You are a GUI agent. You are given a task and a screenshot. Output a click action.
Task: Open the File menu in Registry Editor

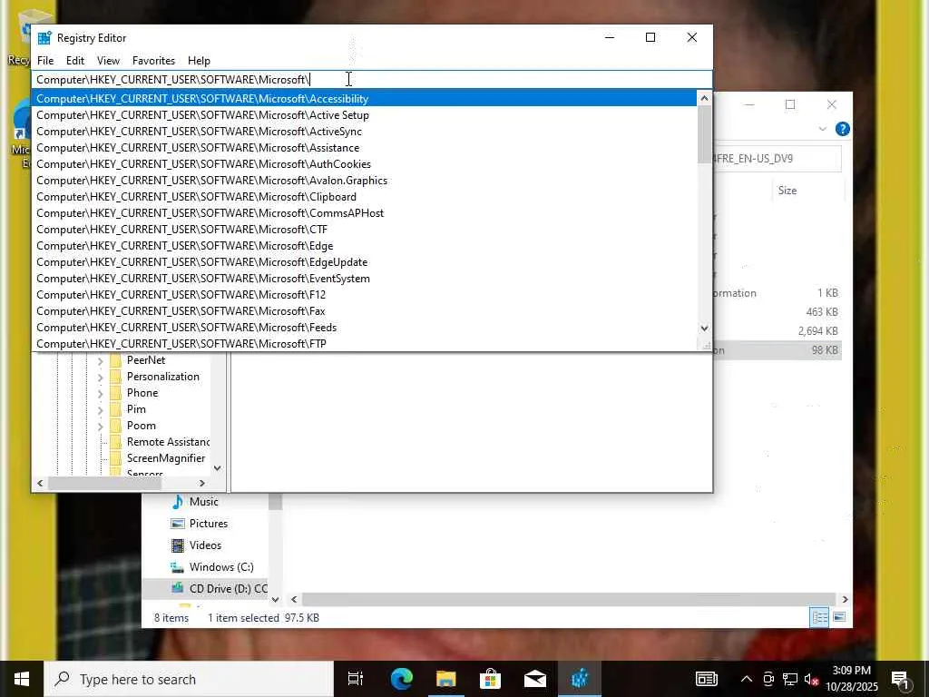point(45,61)
